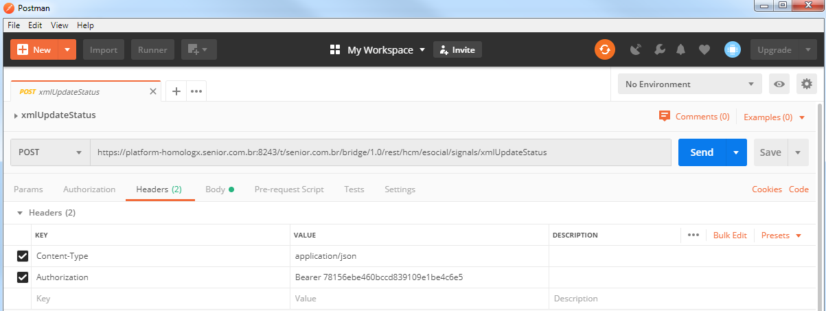Click the New button
The image size is (826, 311).
[34, 49]
